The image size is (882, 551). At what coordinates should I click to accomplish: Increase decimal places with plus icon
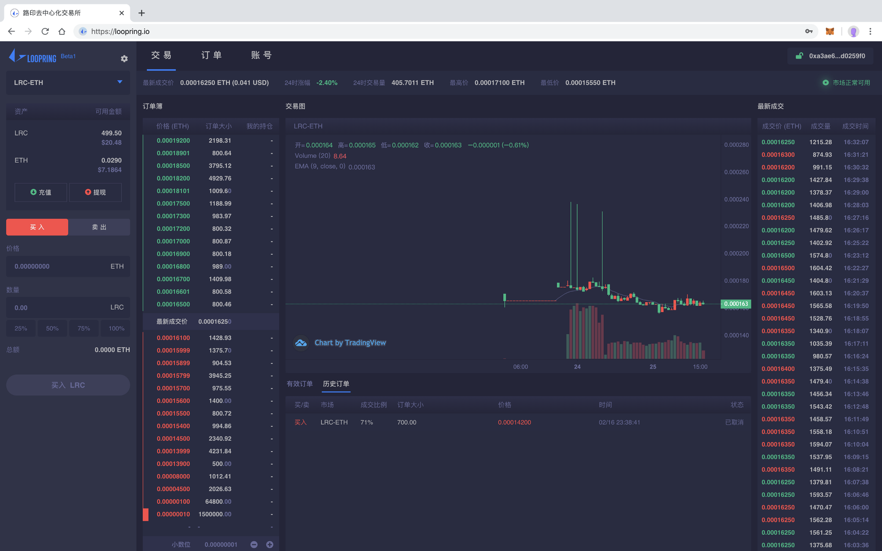tap(270, 544)
